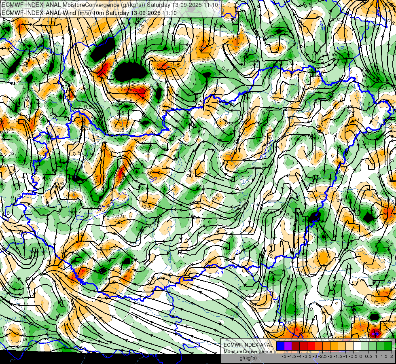Click the darkest red legend swatch

click(296, 346)
